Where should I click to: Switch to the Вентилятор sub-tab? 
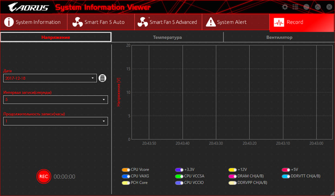279,37
